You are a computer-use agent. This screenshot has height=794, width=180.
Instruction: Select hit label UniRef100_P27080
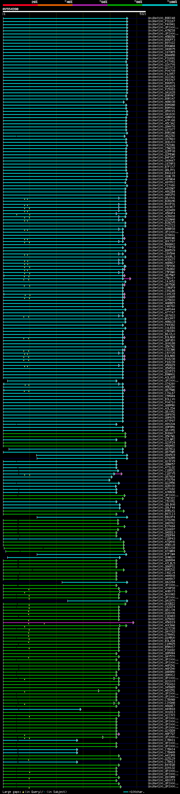pyautogui.click(x=161, y=186)
